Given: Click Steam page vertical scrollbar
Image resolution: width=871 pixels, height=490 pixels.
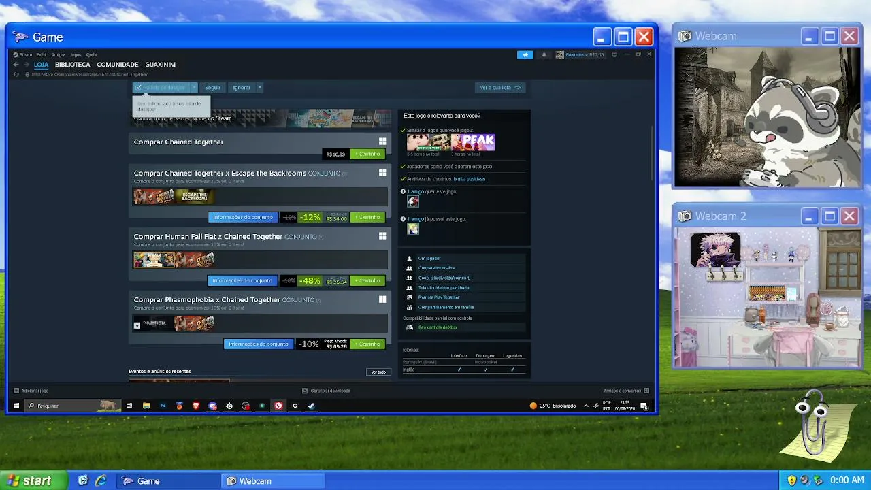Looking at the screenshot, I should [653, 153].
